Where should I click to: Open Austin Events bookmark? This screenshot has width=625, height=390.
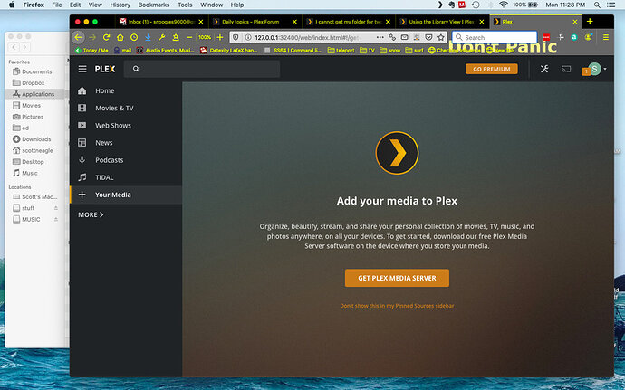coord(165,50)
